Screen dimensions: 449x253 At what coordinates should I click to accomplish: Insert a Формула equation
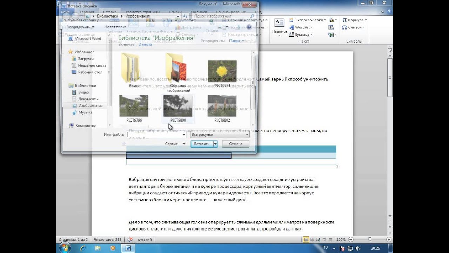[355, 20]
